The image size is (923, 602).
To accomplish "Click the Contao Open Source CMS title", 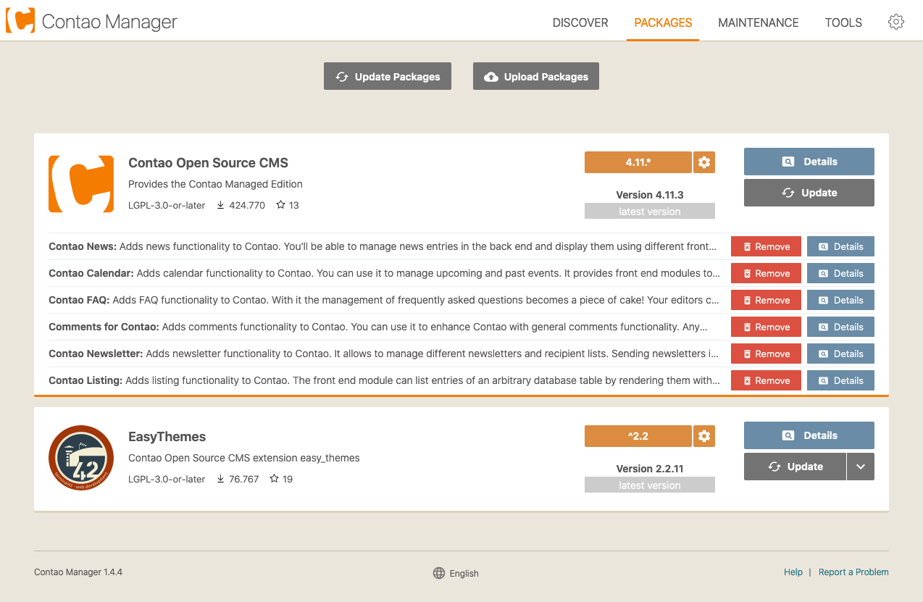I will point(208,163).
